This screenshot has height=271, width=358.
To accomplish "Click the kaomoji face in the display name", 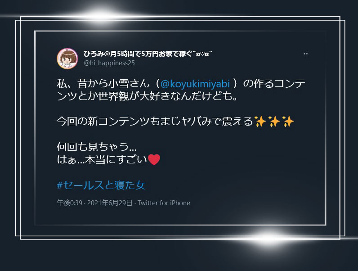I will (202, 54).
